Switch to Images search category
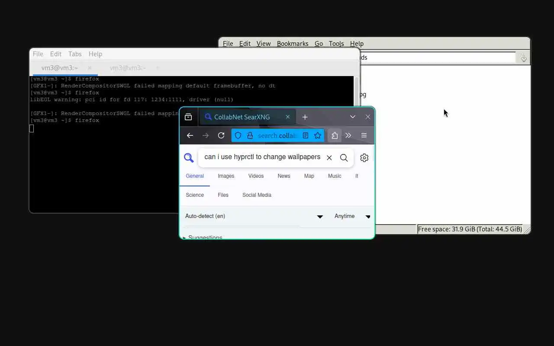Screen dimensions: 554x346 [226, 176]
